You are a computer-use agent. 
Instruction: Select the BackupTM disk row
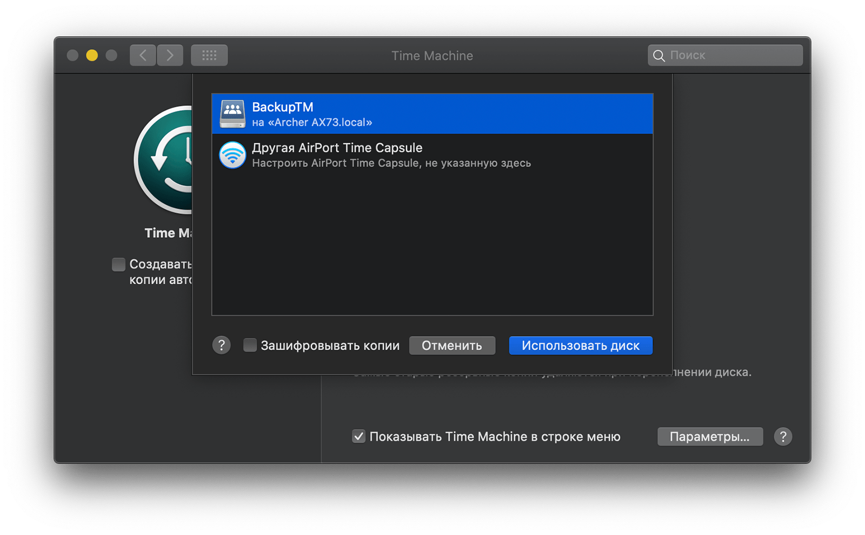[x=432, y=114]
